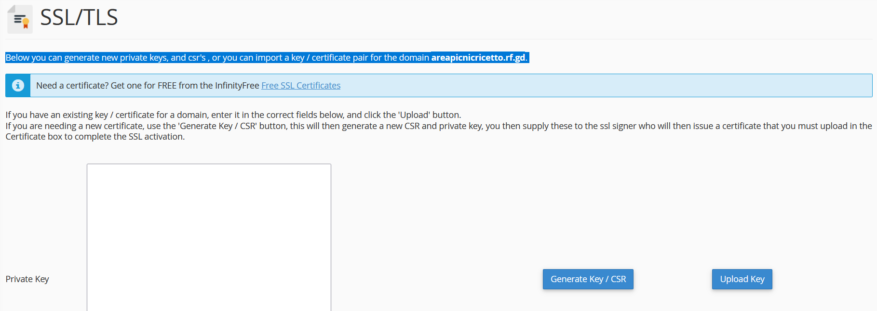
Task: Click the Private Key field label
Action: (x=27, y=279)
